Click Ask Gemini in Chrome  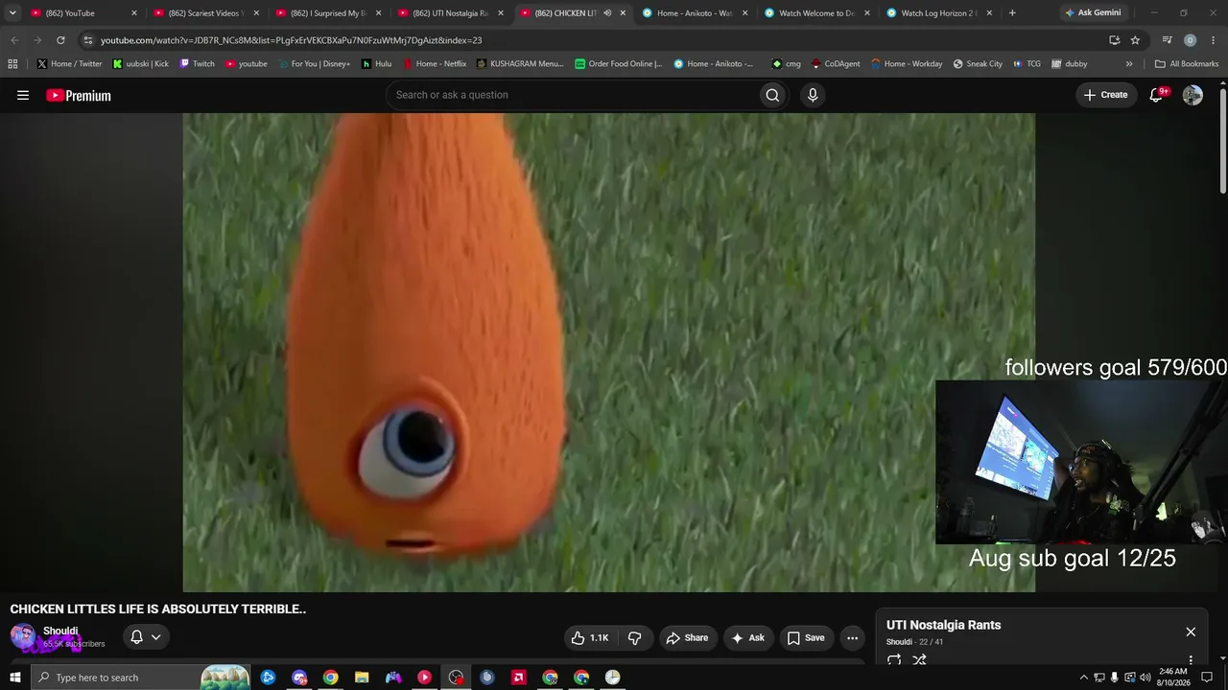pos(1093,13)
